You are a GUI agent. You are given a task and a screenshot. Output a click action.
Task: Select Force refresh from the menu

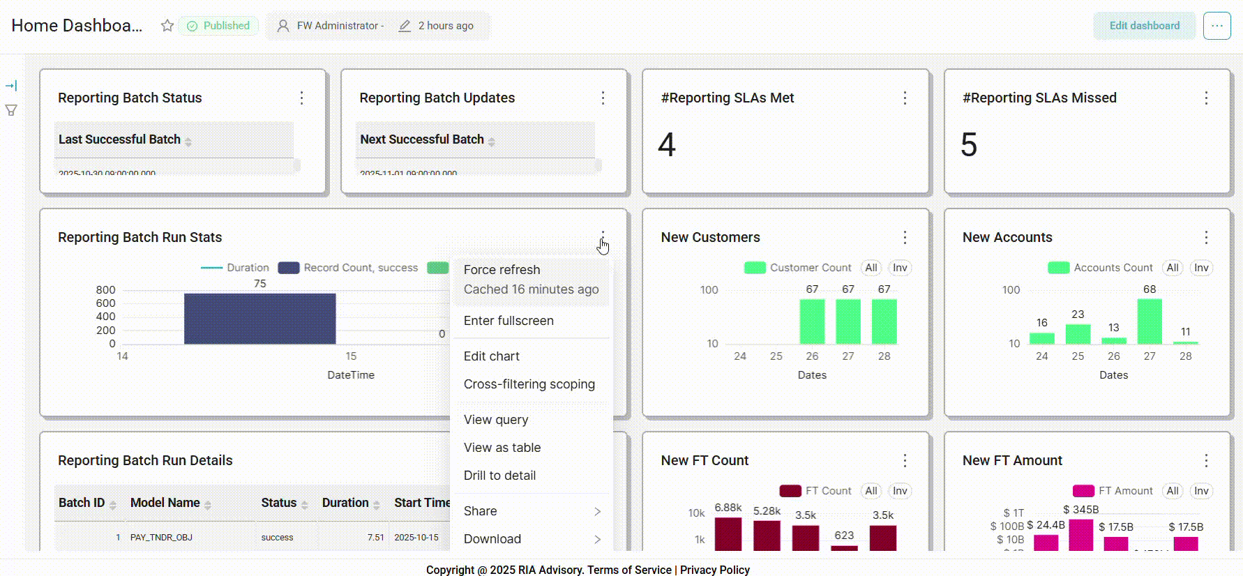coord(502,270)
